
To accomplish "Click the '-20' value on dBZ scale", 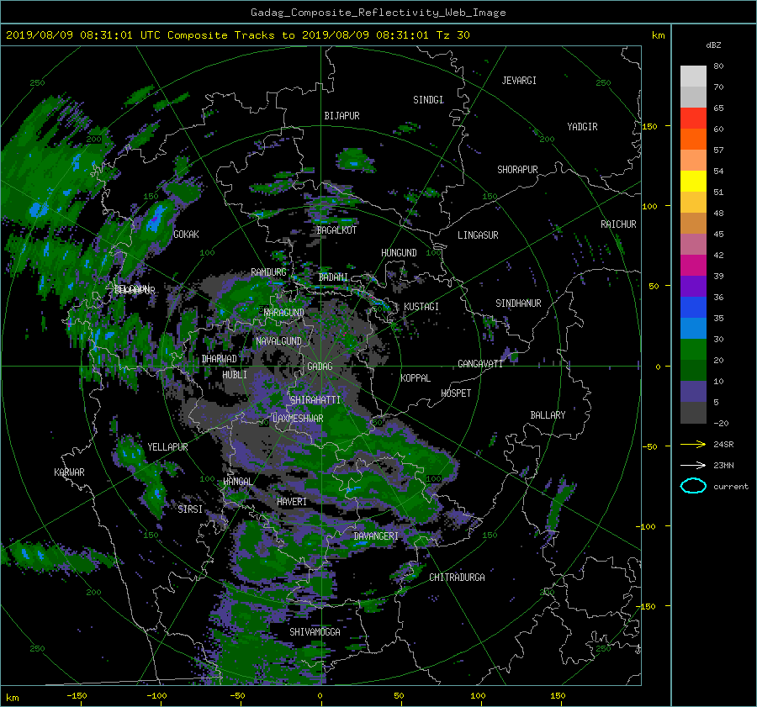I will (721, 423).
